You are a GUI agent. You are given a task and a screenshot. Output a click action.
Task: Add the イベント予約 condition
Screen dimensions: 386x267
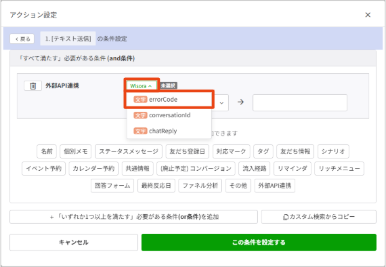(x=43, y=169)
